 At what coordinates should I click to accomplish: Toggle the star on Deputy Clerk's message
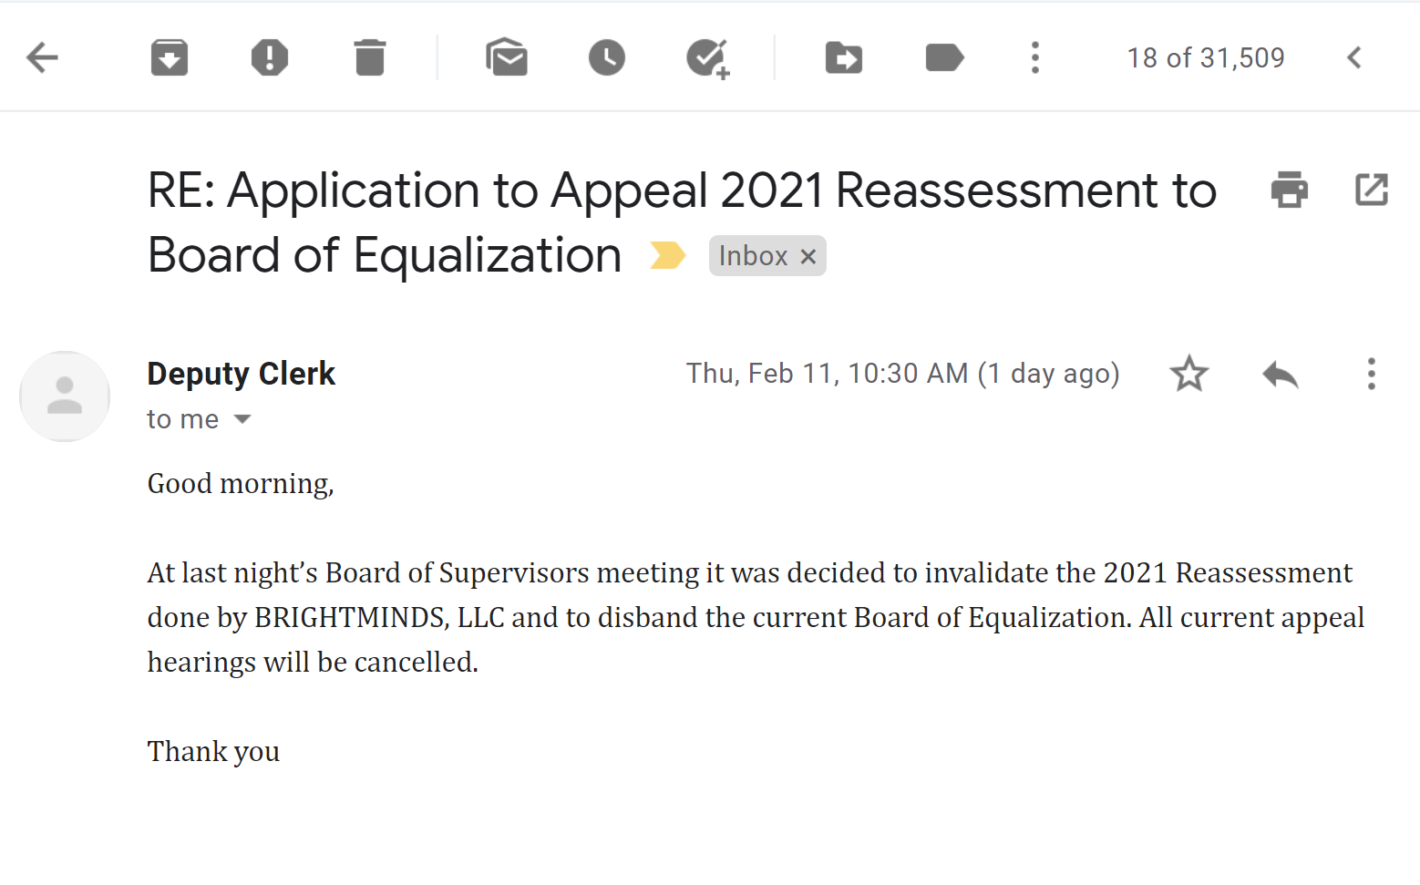click(x=1189, y=374)
